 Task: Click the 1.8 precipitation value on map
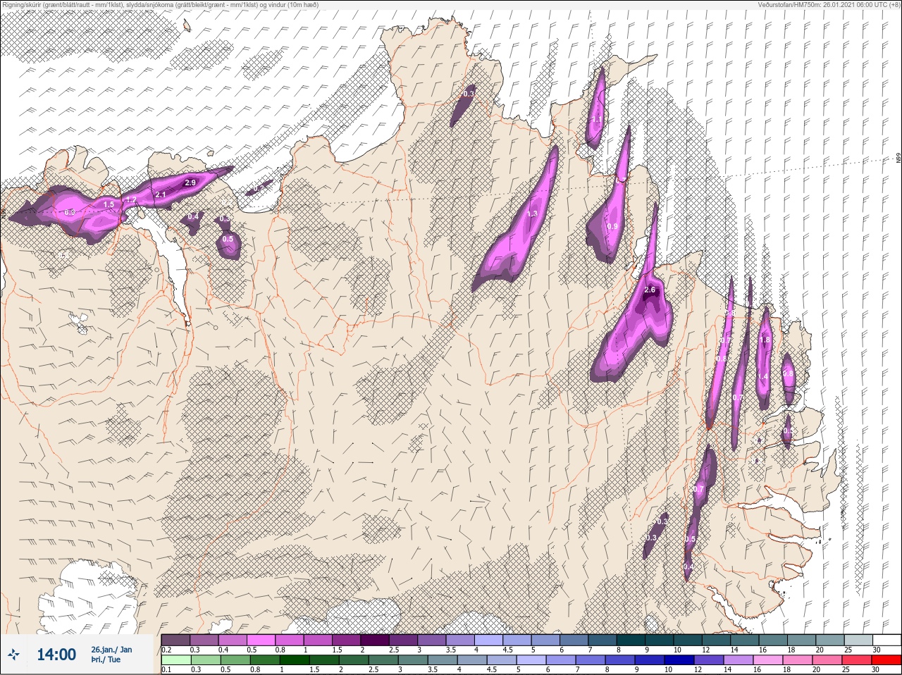765,340
